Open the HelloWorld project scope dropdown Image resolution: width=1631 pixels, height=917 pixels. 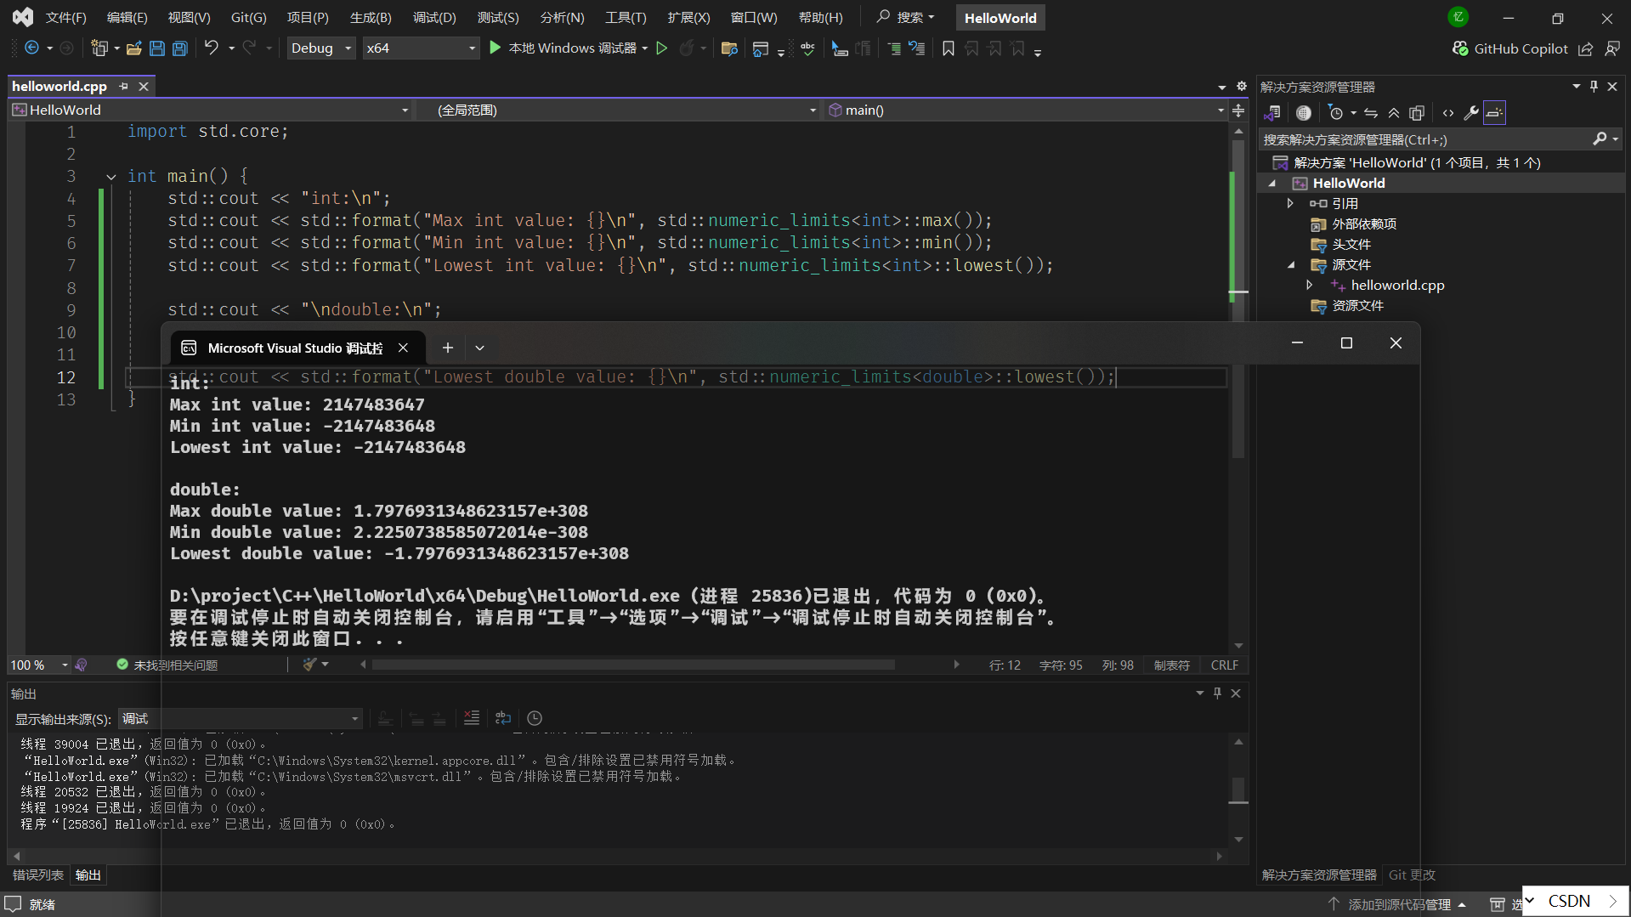(211, 110)
